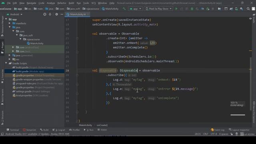Expand the res folder

pos(10,59)
